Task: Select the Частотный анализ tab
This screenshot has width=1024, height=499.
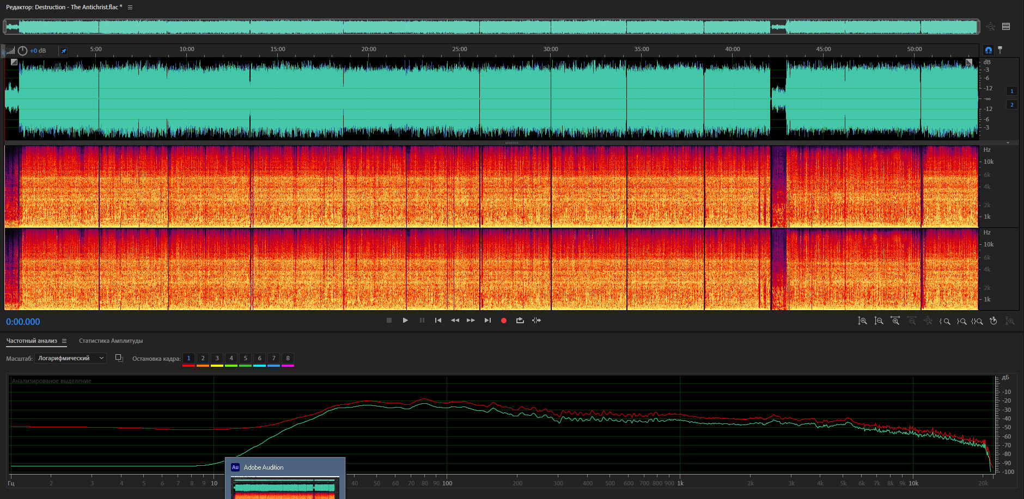Action: click(32, 341)
